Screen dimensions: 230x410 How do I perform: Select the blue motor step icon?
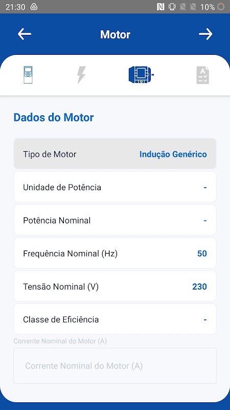point(141,75)
